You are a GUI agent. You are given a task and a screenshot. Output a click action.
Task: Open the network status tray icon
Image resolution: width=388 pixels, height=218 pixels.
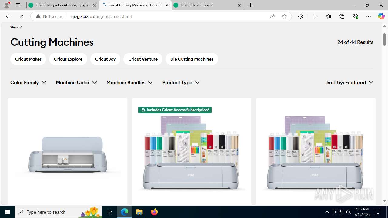tap(341, 212)
